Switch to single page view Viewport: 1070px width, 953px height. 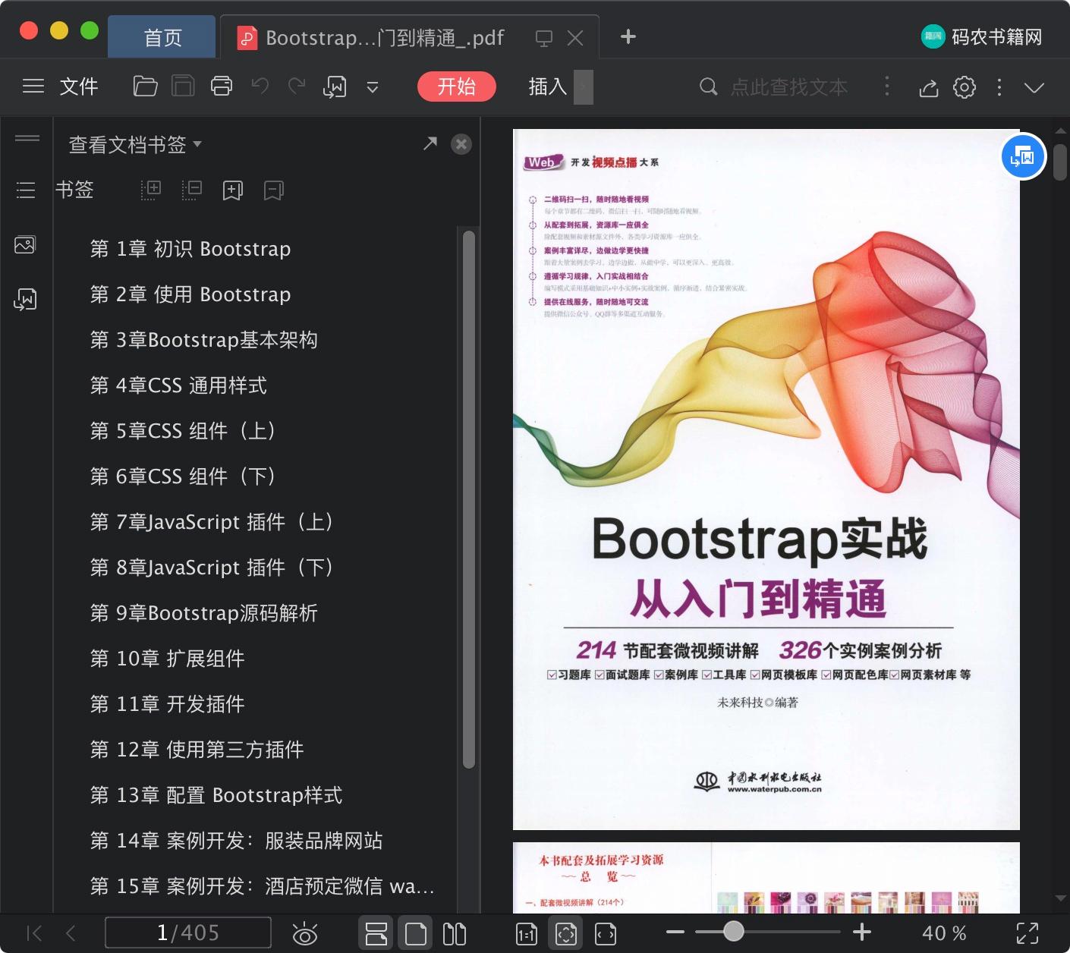pos(416,933)
